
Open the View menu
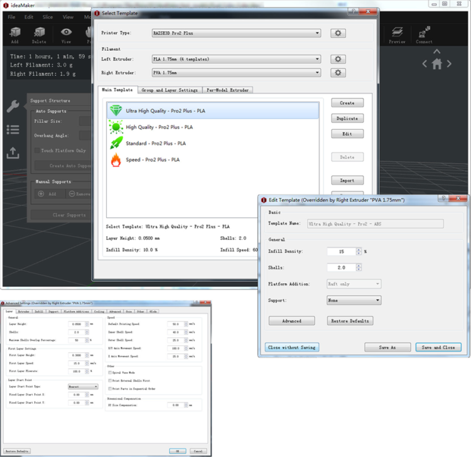click(x=68, y=17)
